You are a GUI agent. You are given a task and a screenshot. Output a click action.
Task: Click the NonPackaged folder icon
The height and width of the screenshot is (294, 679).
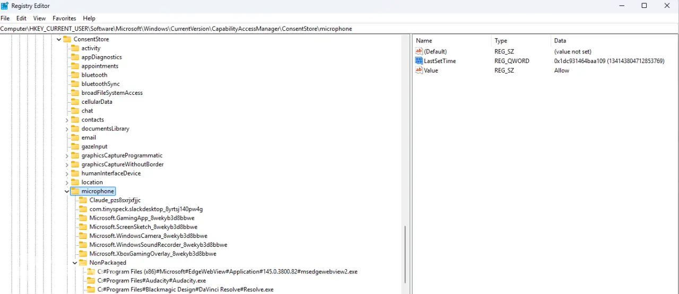[x=83, y=263]
